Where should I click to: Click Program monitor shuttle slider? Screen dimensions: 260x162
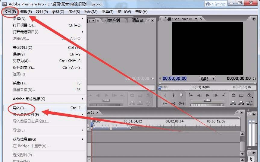pos(208,100)
